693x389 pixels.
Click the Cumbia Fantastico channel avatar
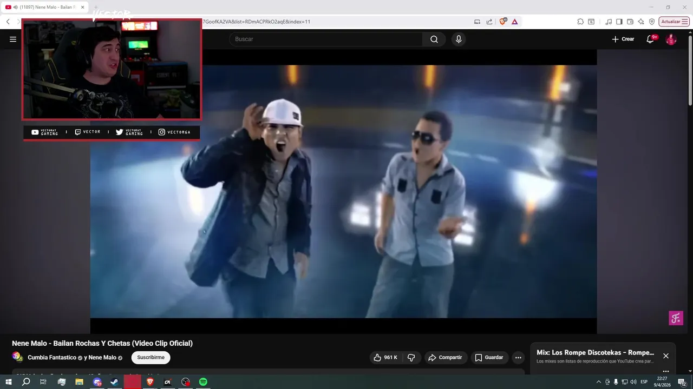[18, 357]
